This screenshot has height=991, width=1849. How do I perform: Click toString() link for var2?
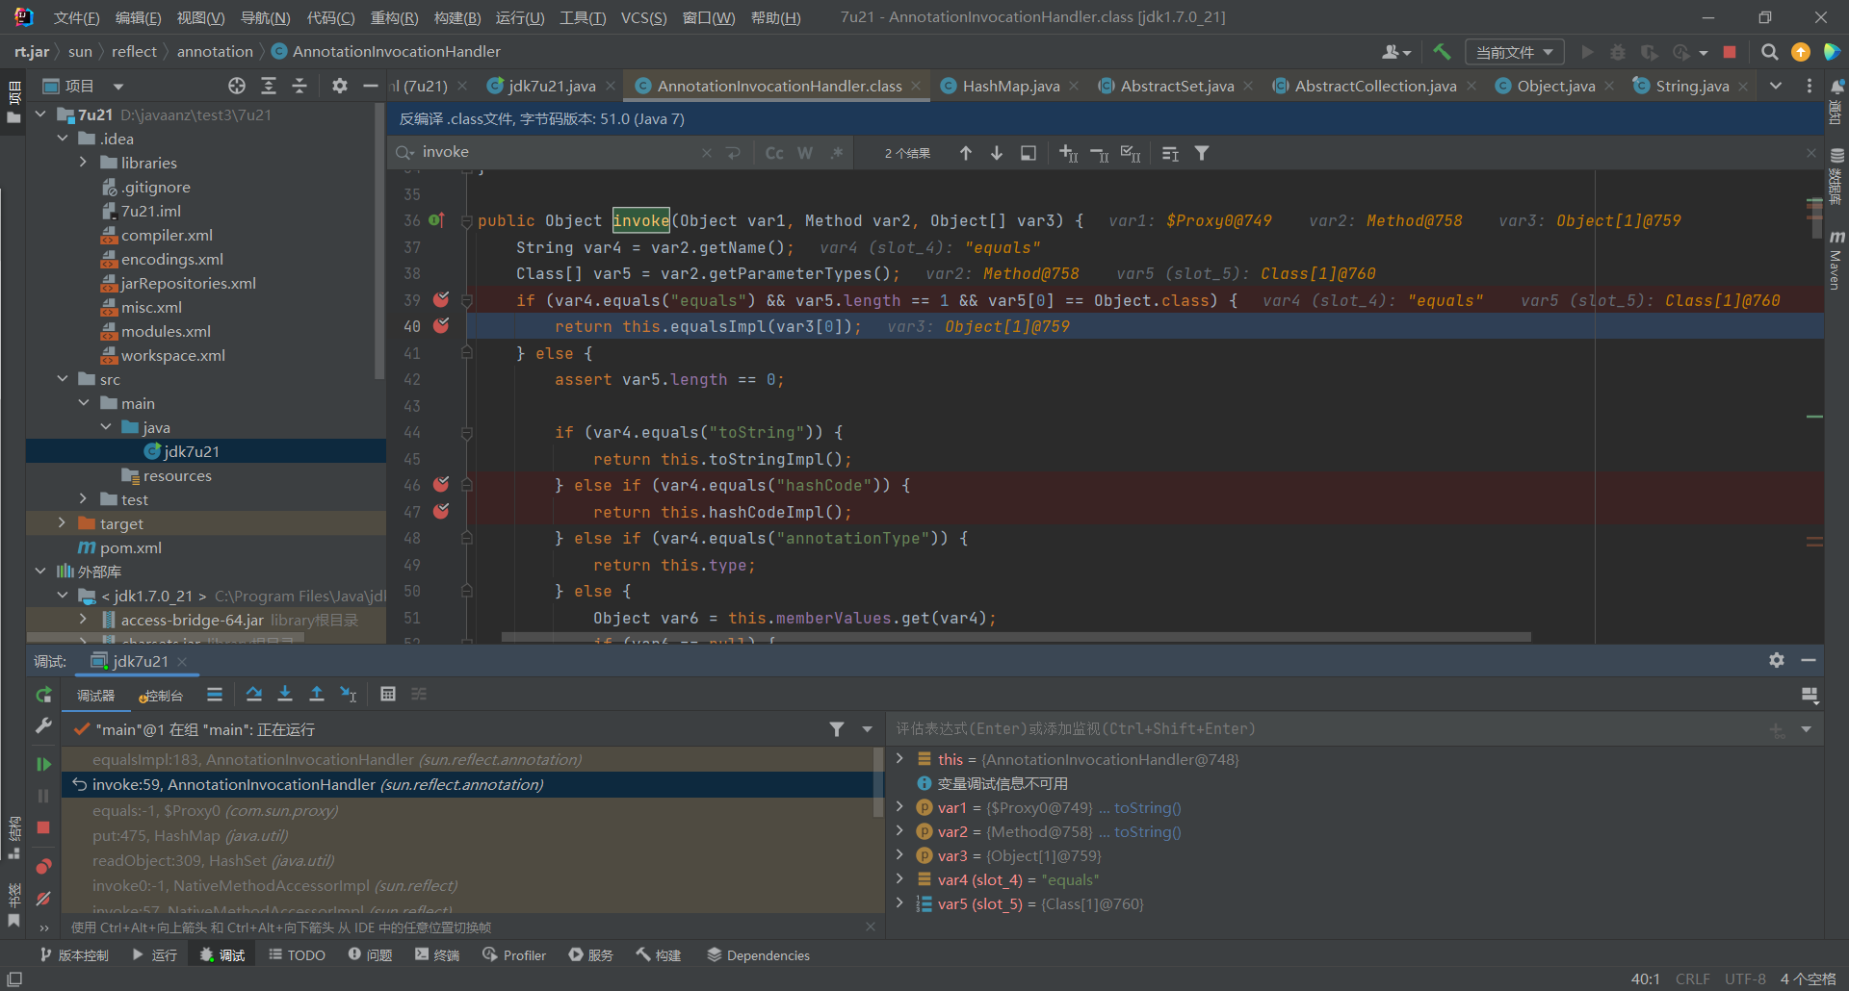pos(1147,831)
